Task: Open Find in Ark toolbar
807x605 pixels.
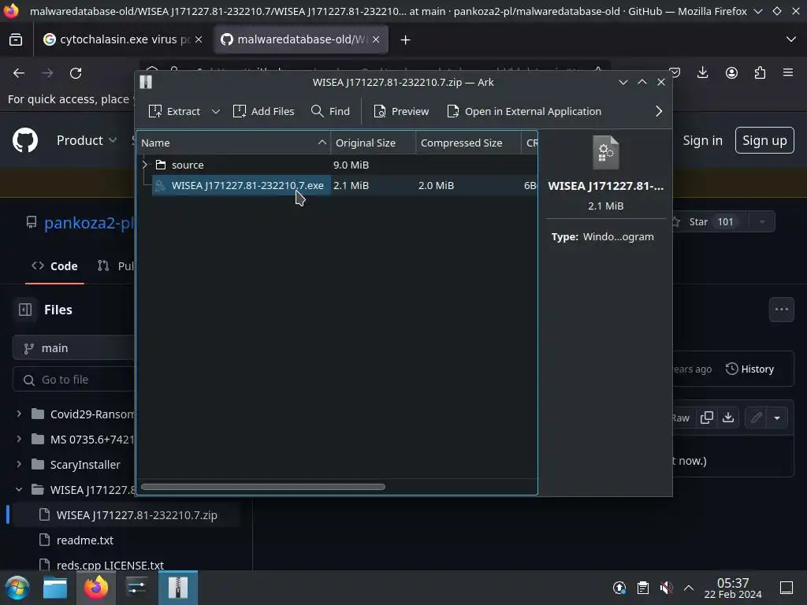Action: coord(330,111)
